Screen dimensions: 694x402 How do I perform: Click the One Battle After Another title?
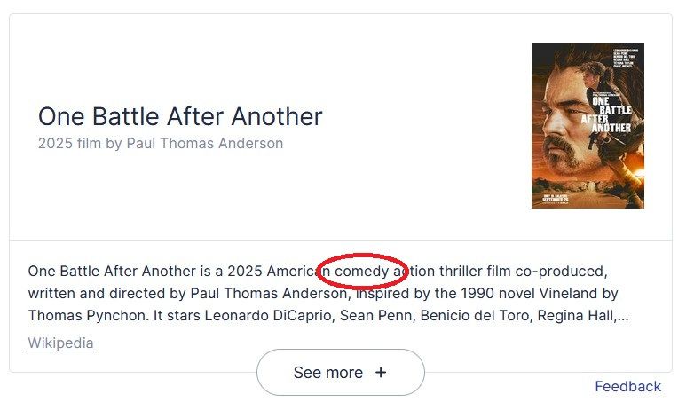180,116
